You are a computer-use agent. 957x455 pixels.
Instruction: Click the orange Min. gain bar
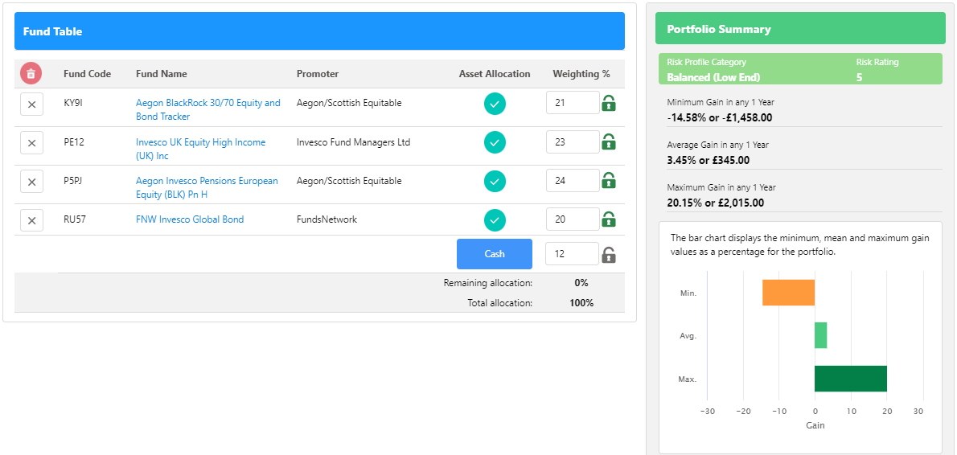point(789,293)
